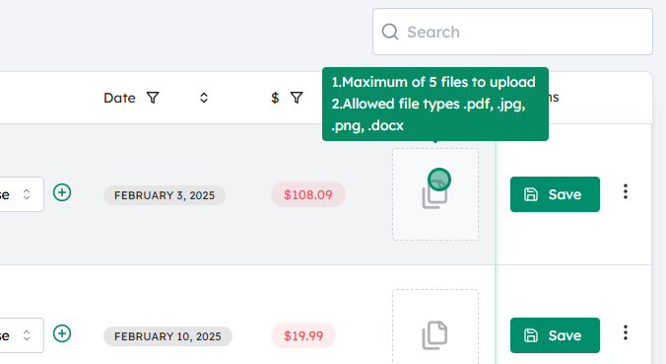
Task: Click the magnifier icon in the search box
Action: point(390,32)
